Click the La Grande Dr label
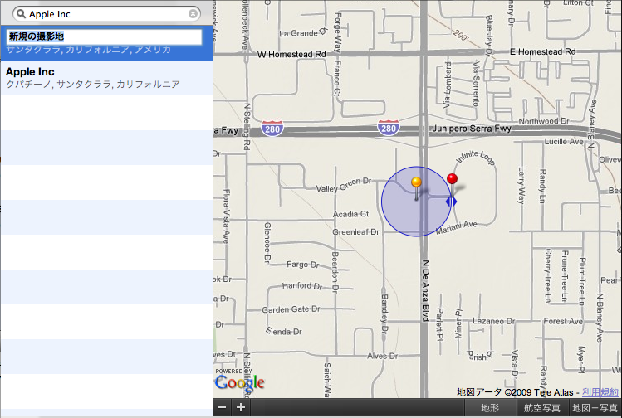The width and height of the screenshot is (622, 418). click(304, 32)
